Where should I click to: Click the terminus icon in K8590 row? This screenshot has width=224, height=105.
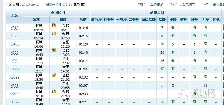click(x=54, y=91)
